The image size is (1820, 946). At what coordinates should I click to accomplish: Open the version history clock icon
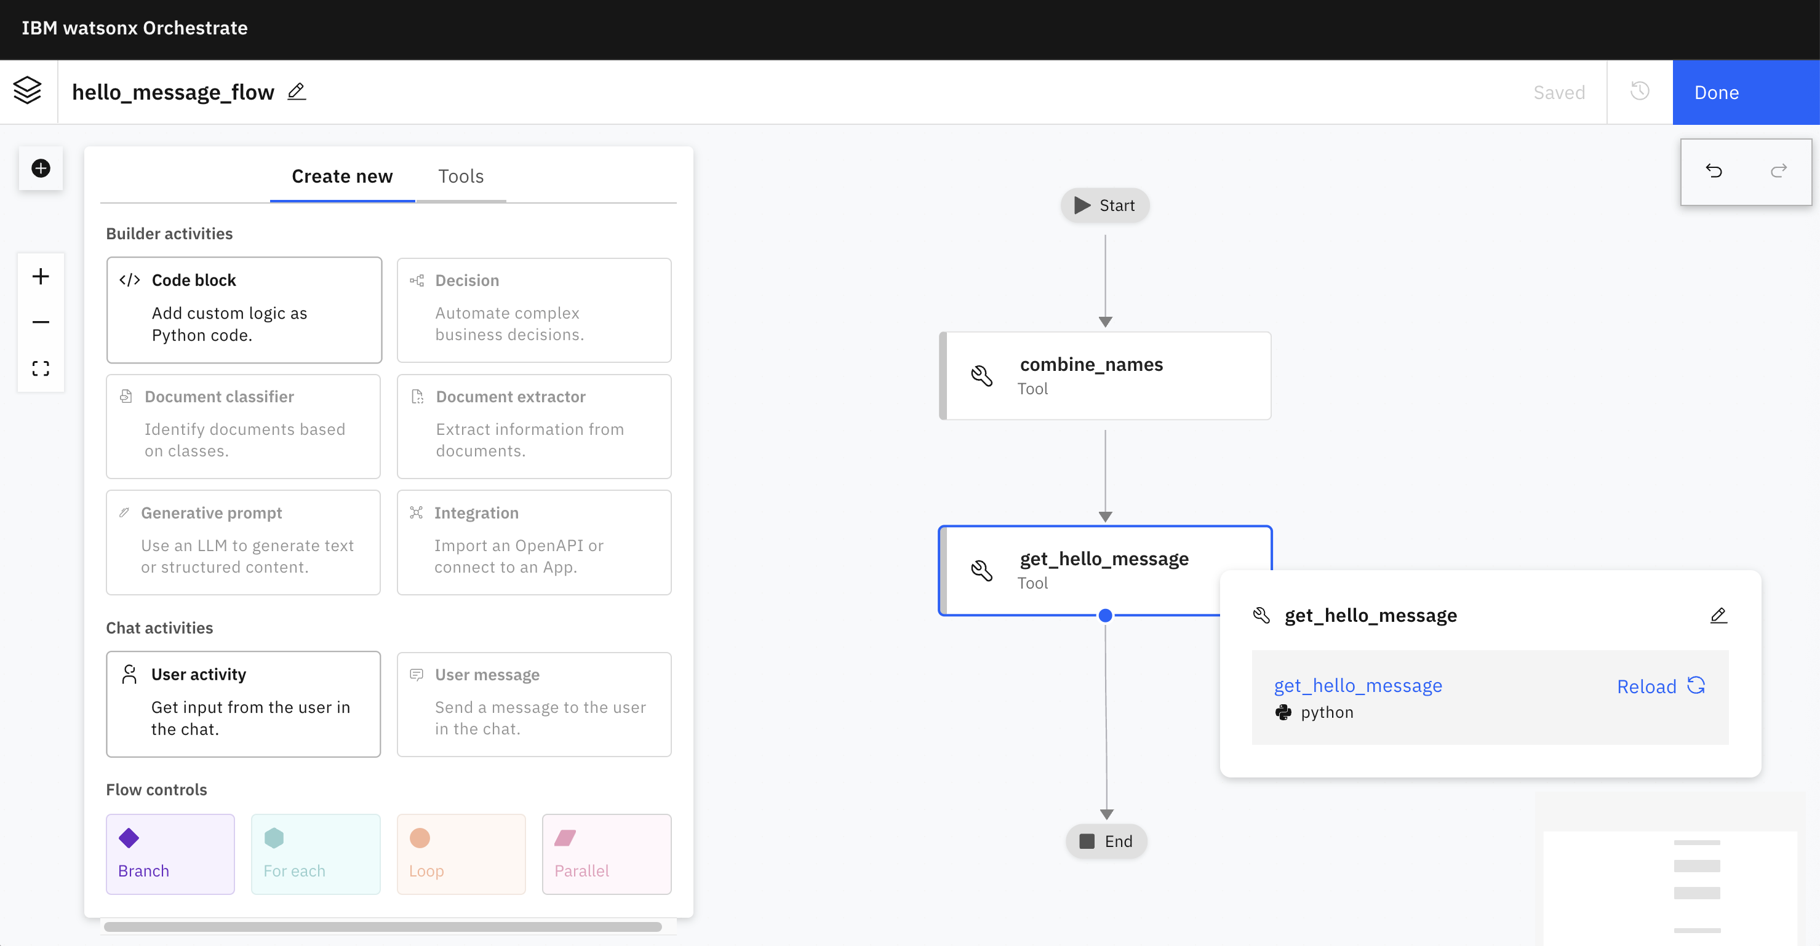tap(1639, 92)
